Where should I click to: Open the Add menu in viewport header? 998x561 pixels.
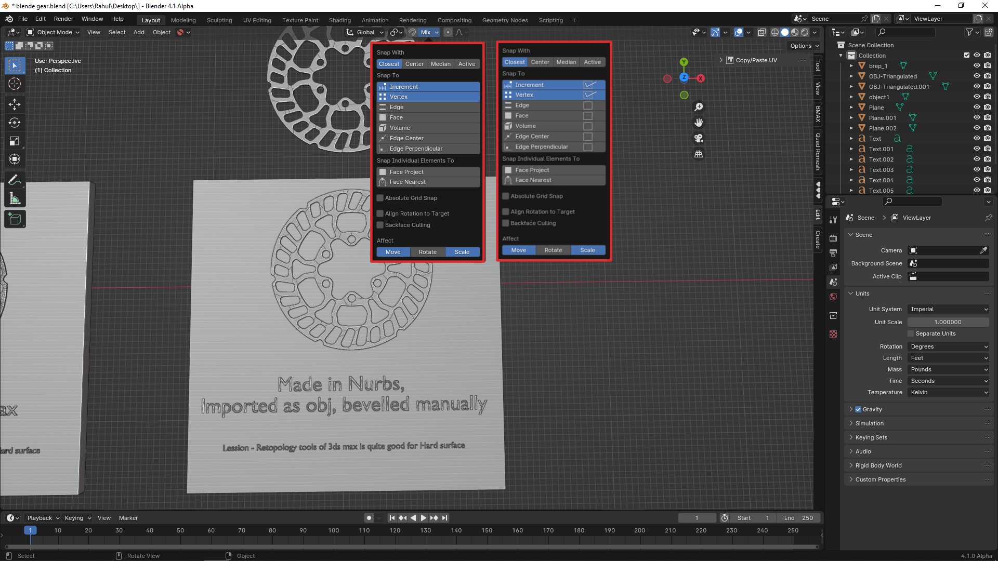tap(139, 32)
